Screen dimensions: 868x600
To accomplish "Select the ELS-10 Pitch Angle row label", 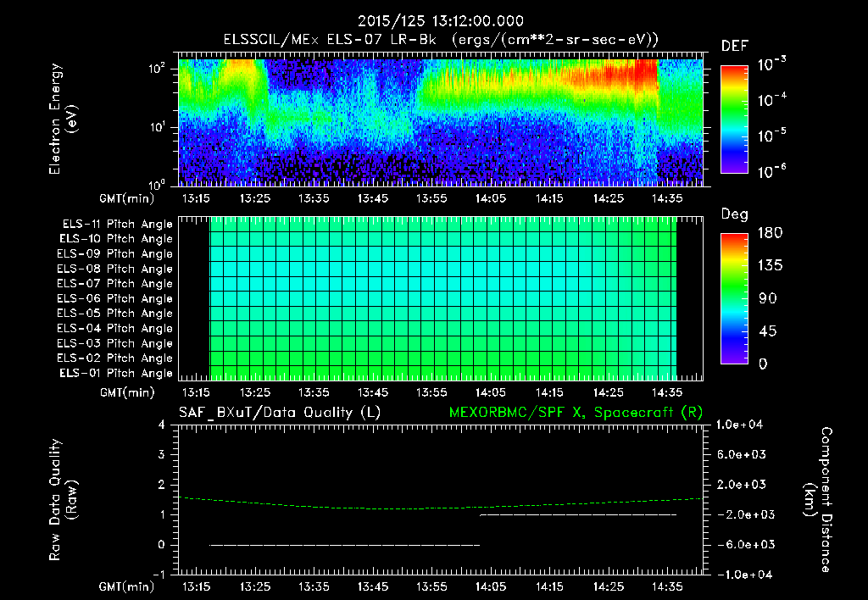I will tap(116, 239).
